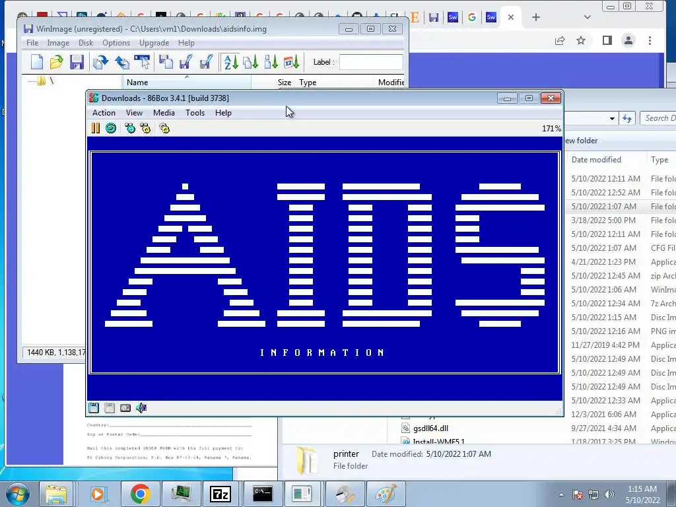Click Explorer refresh button beside address bar
The image size is (676, 507).
(627, 118)
